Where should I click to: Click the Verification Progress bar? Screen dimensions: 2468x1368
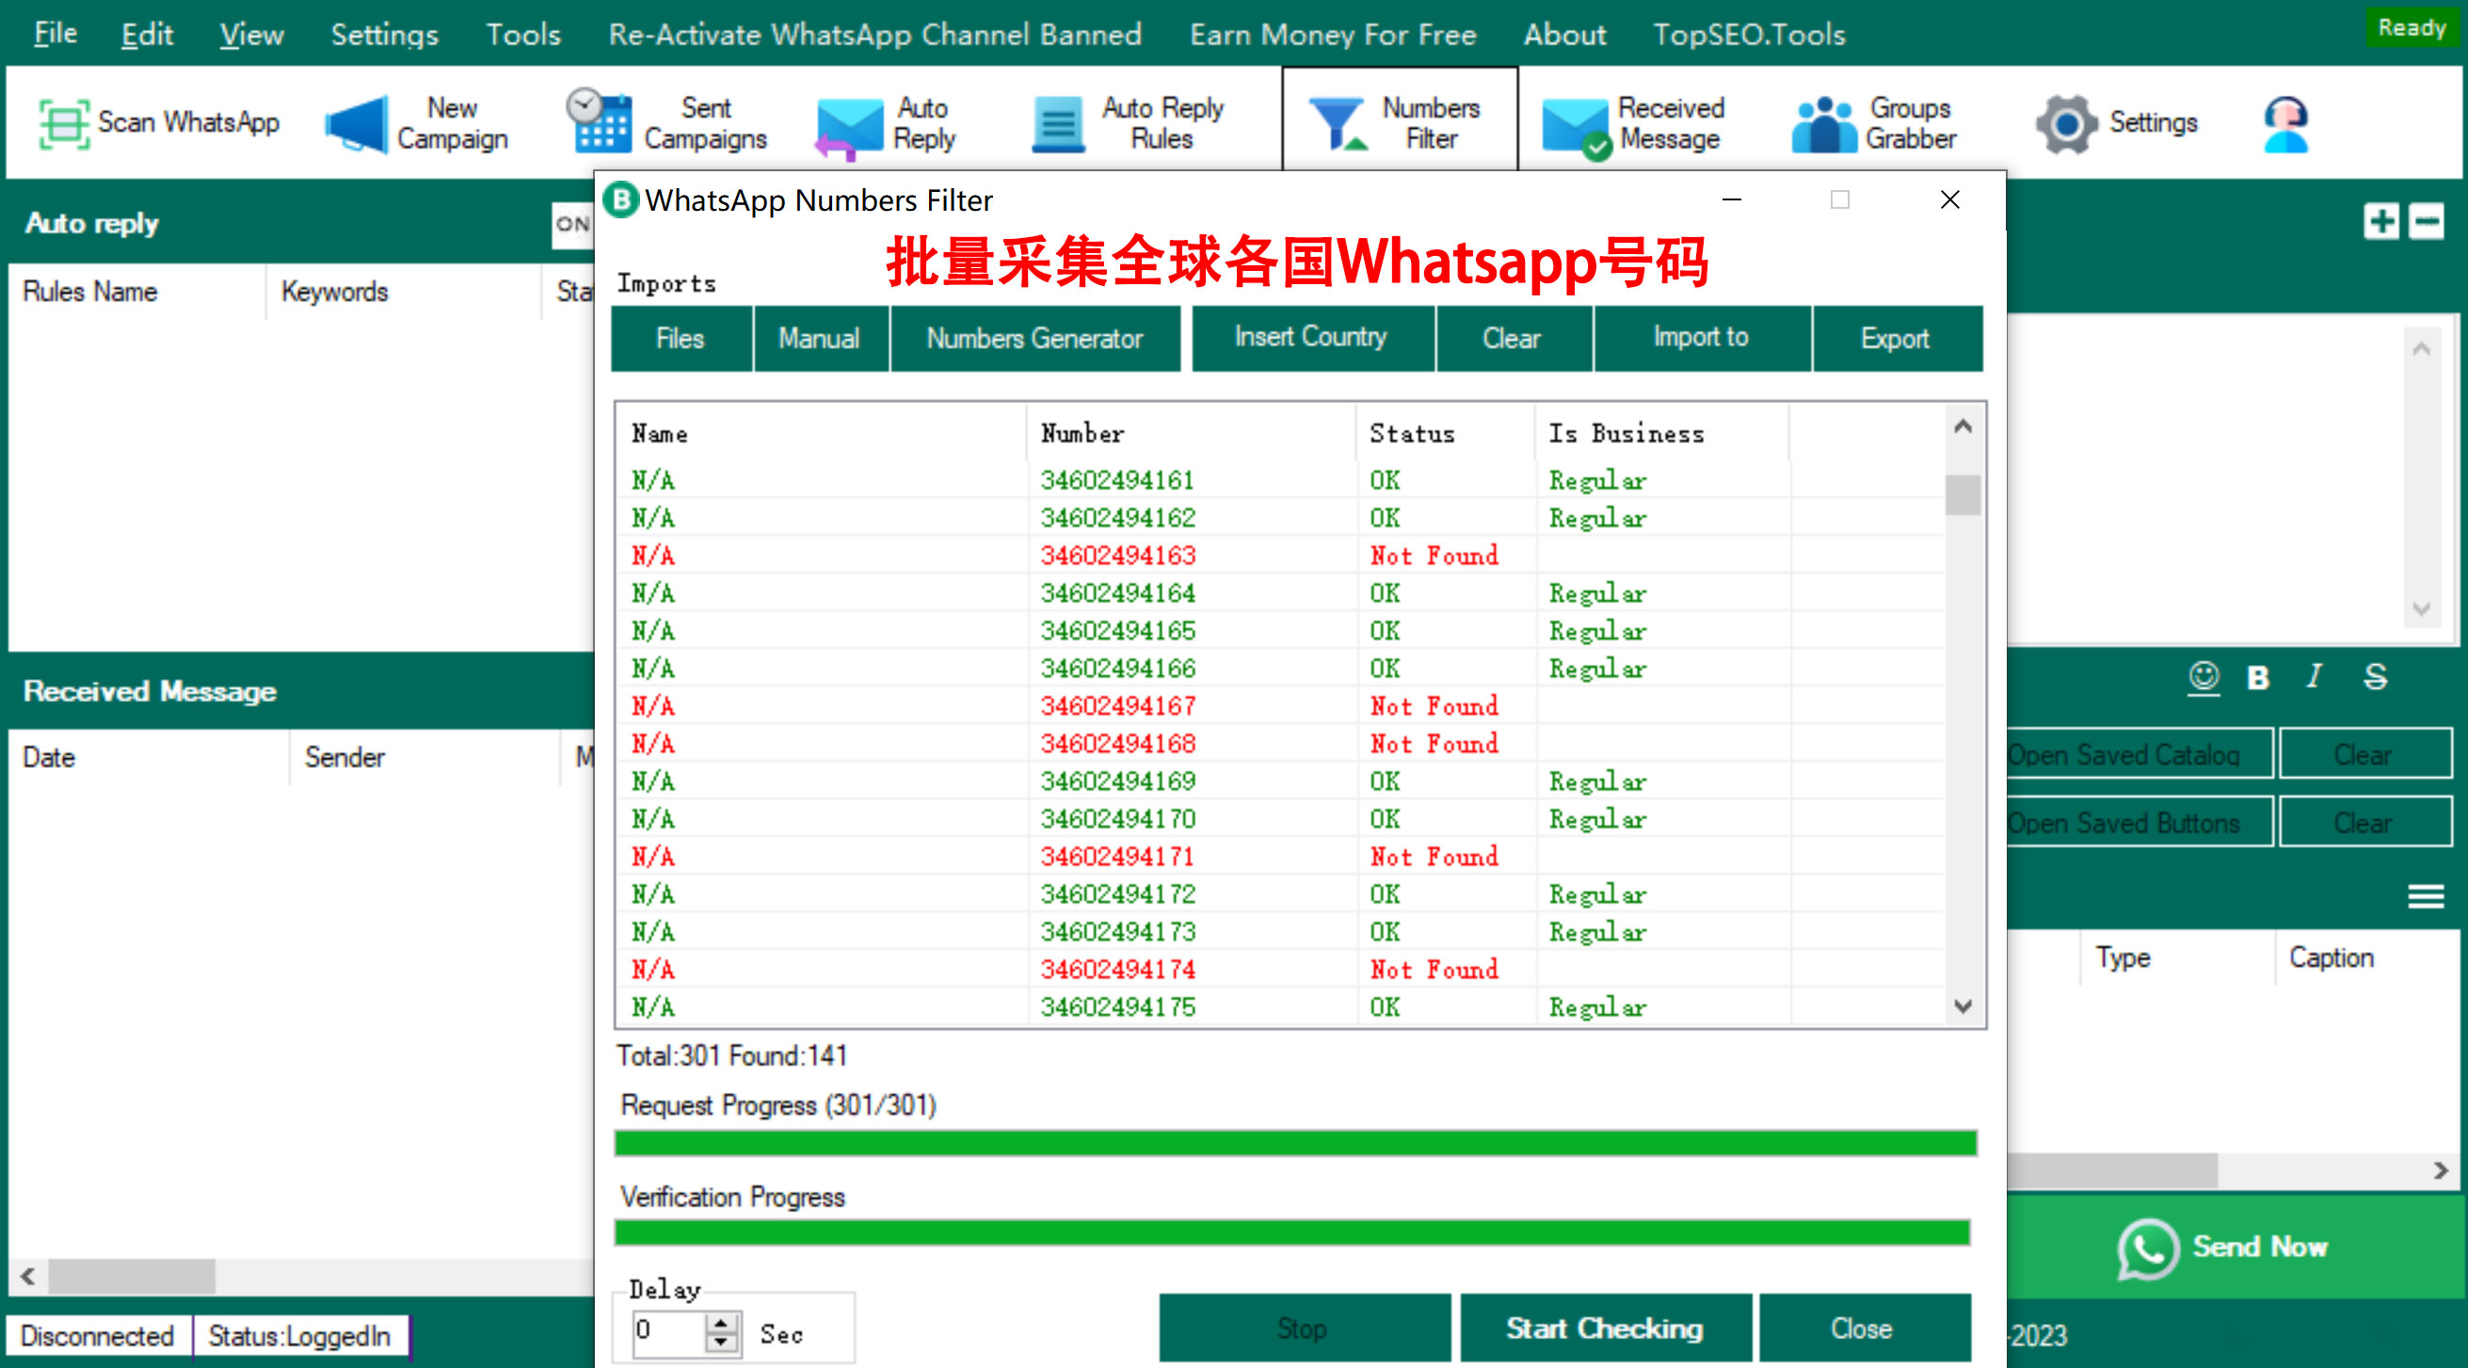1291,1232
